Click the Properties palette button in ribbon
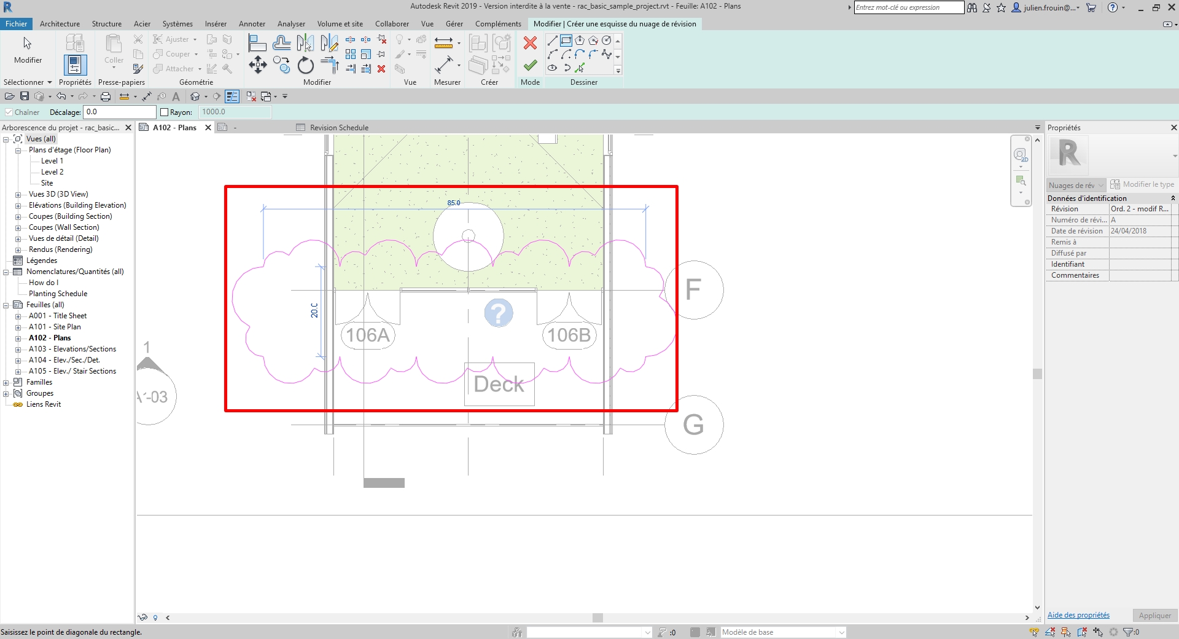 click(x=75, y=65)
